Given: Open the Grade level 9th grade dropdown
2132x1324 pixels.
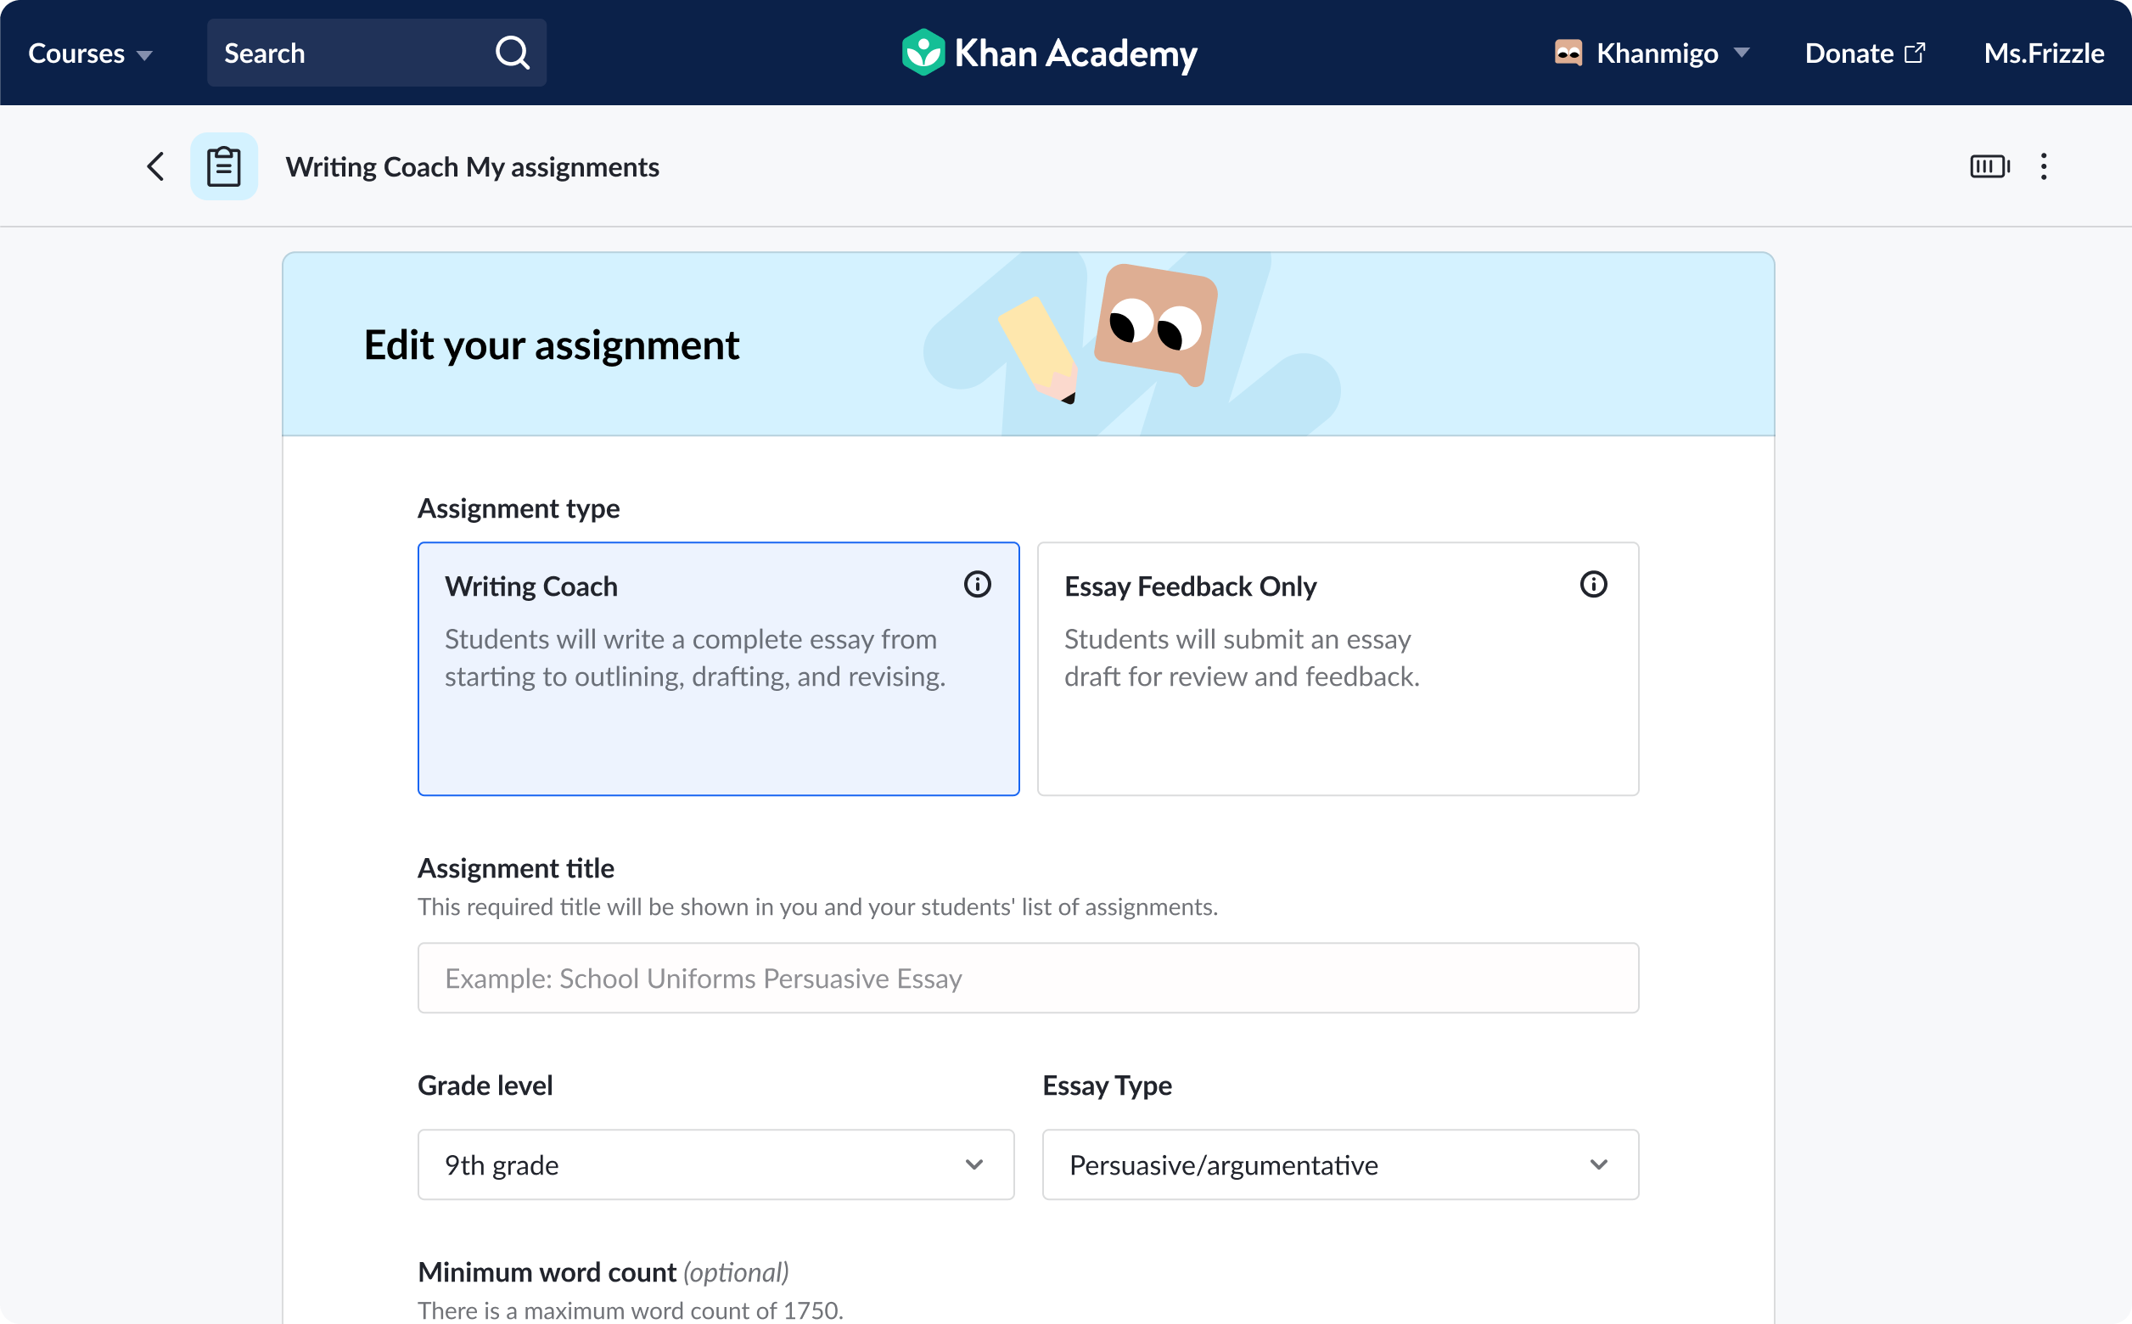Looking at the screenshot, I should [716, 1164].
